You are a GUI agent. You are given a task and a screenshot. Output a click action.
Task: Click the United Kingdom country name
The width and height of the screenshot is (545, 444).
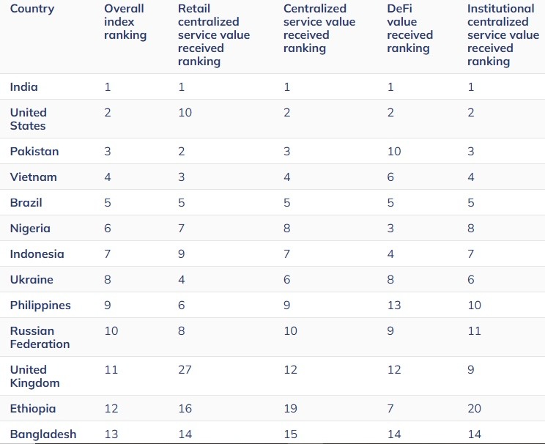tap(35, 376)
